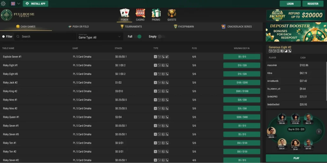327x163 pixels.
Task: Open the settings gear icon
Action: [4, 4]
